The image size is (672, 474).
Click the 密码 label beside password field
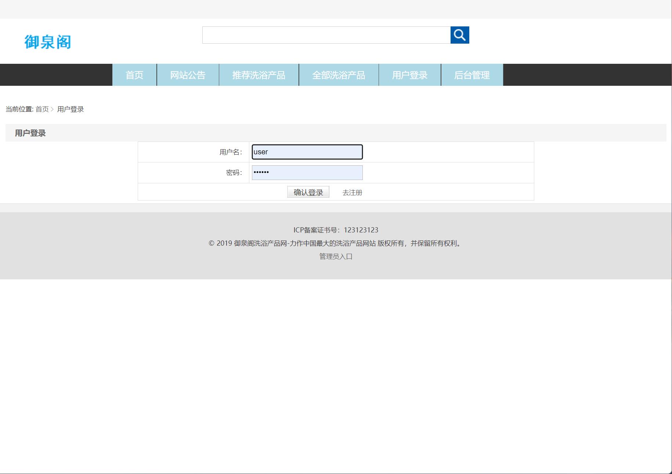click(234, 172)
